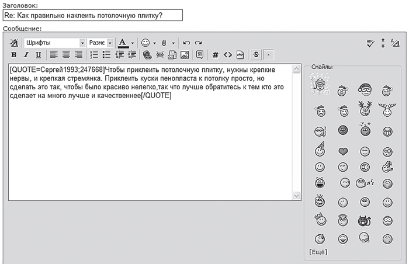The image size is (409, 264).
Task: Run the ABC spell check icon
Action: (370, 43)
